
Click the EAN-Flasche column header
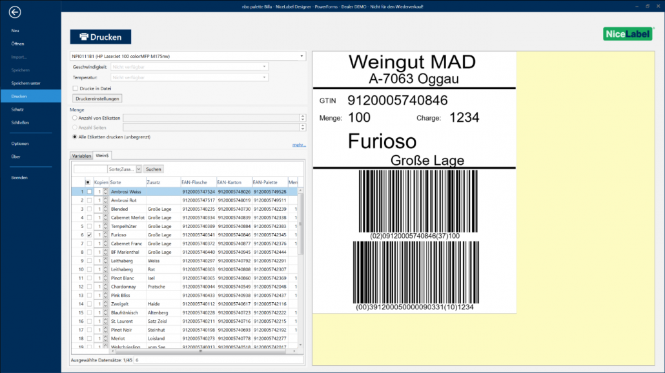(198, 182)
